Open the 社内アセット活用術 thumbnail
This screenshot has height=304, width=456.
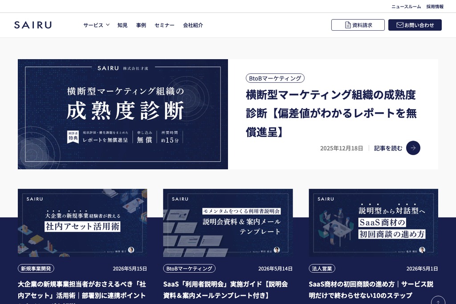(82, 223)
